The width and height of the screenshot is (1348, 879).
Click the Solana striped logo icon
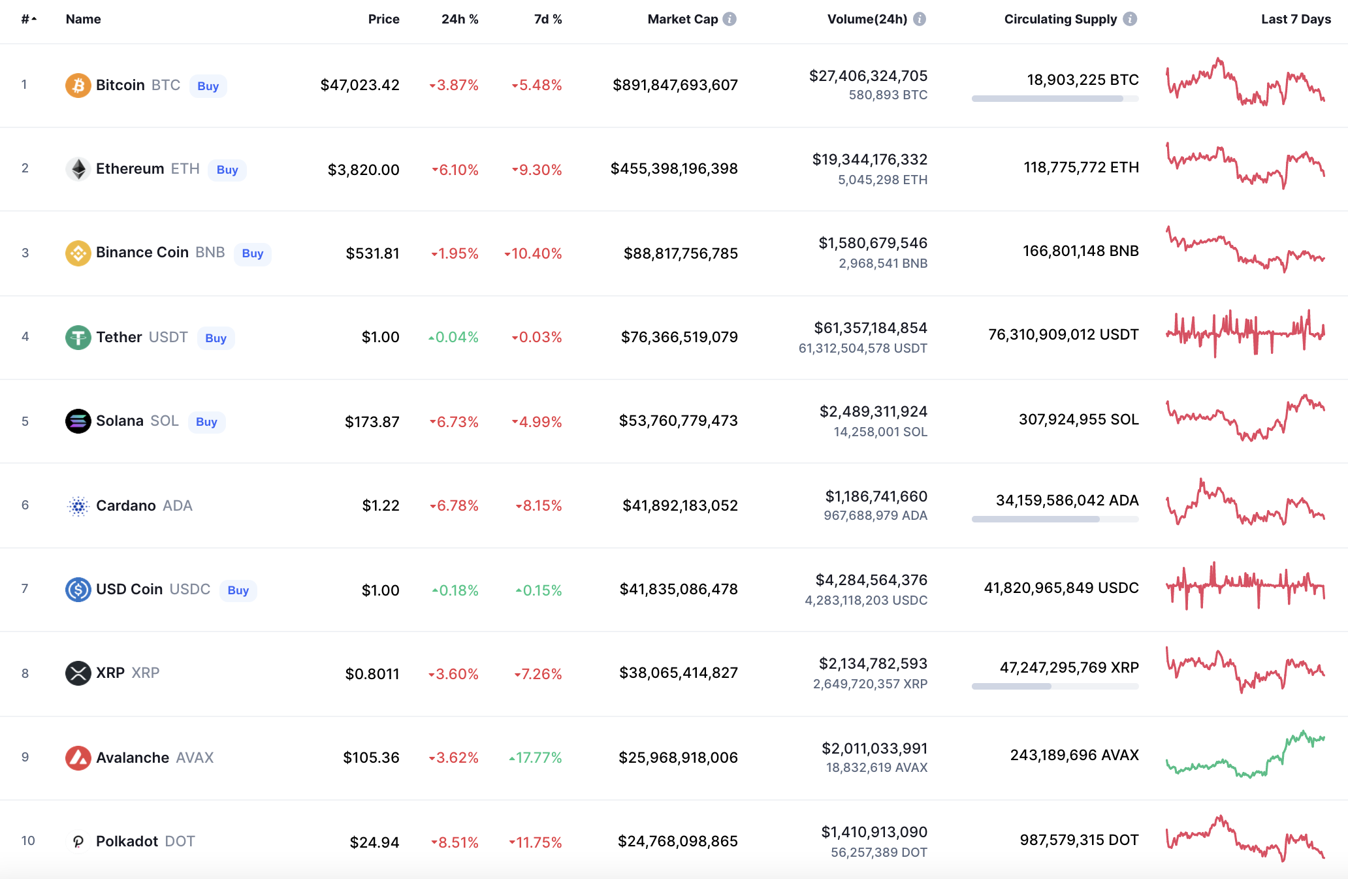pos(78,421)
